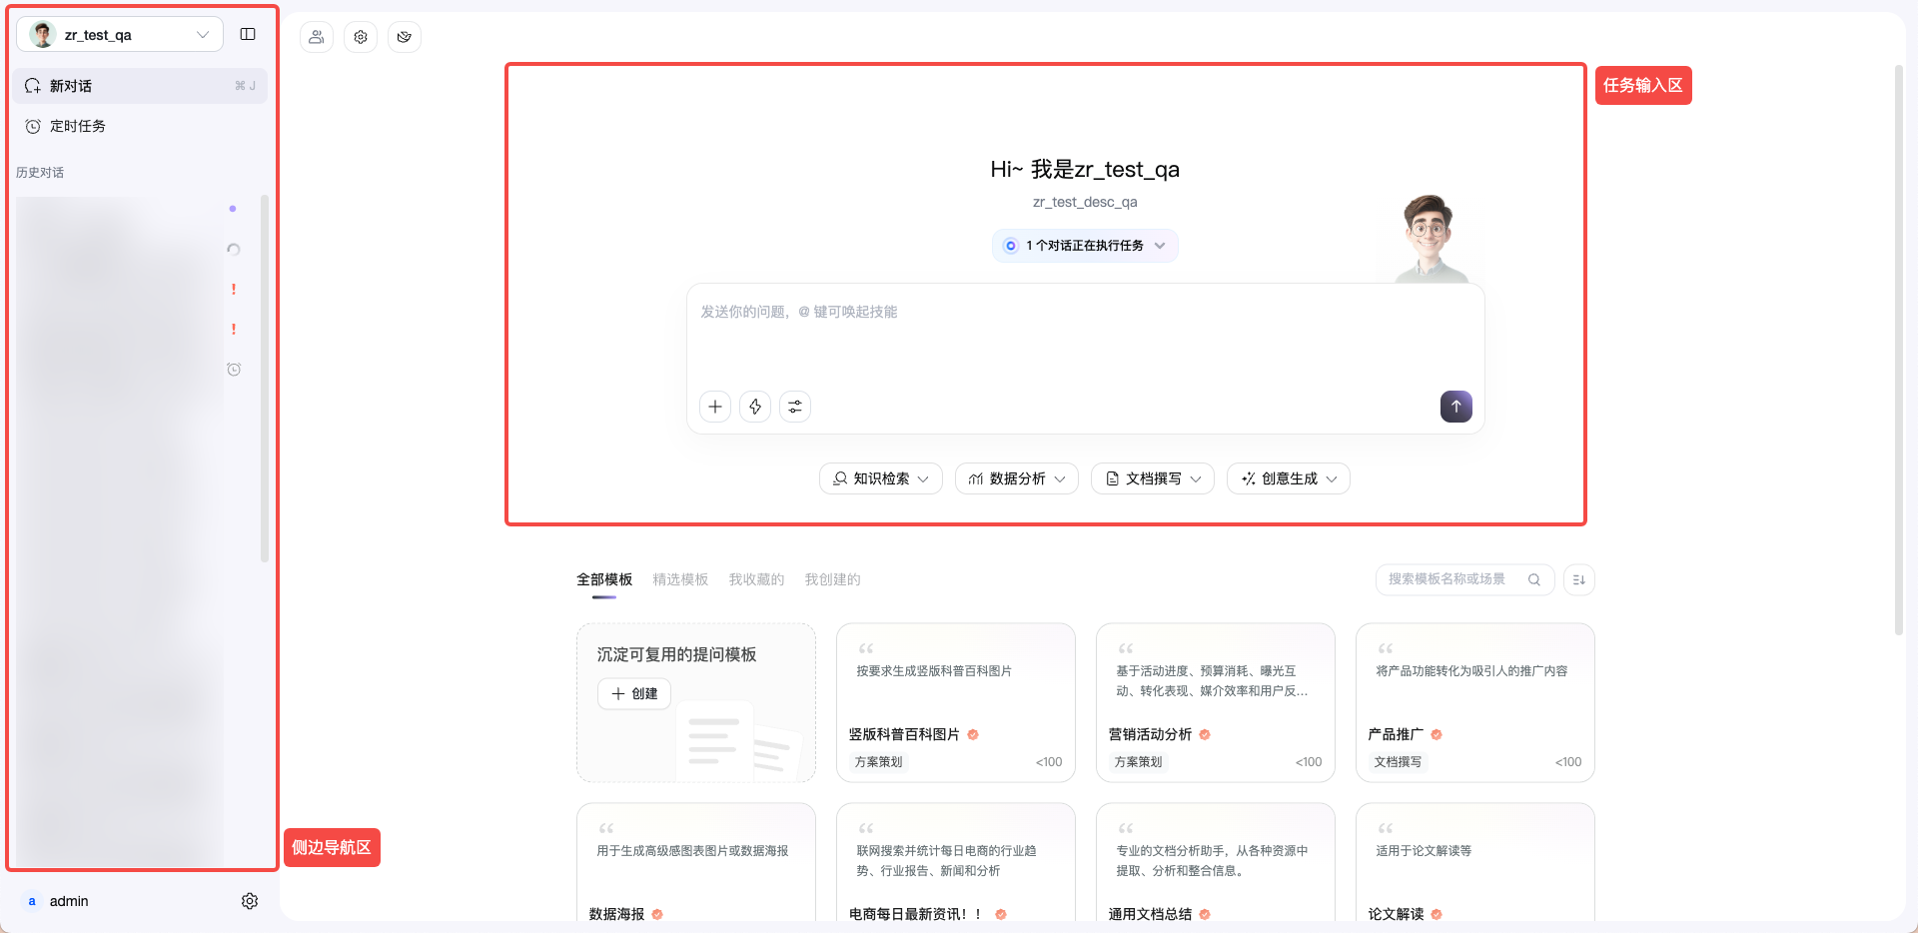Switch to the 我收藏的 tab

pyautogui.click(x=756, y=579)
